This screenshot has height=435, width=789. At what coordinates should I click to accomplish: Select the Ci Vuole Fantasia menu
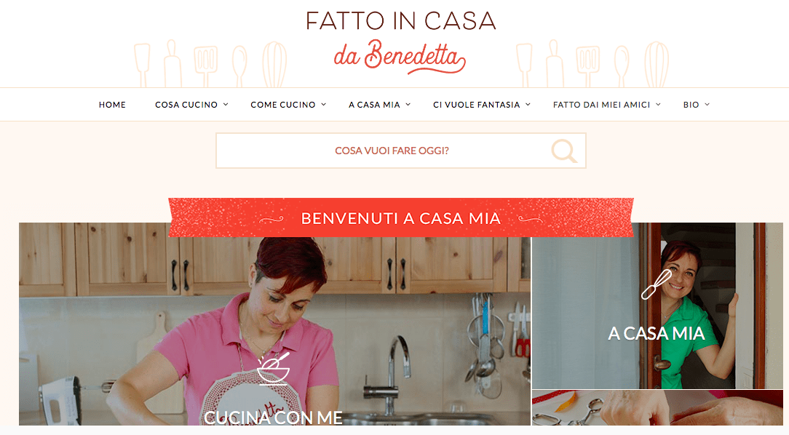coord(477,105)
